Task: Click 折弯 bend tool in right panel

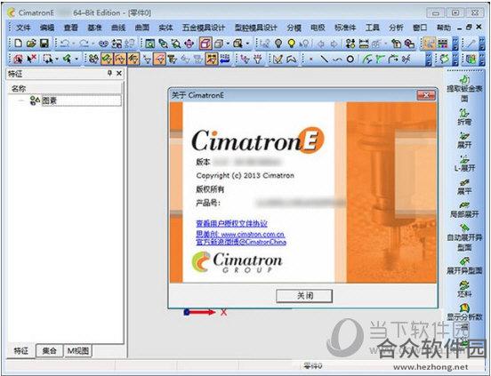Action: [x=464, y=117]
